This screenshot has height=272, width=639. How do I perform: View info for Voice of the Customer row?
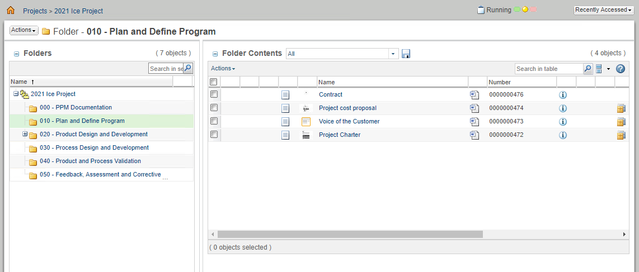pos(563,122)
